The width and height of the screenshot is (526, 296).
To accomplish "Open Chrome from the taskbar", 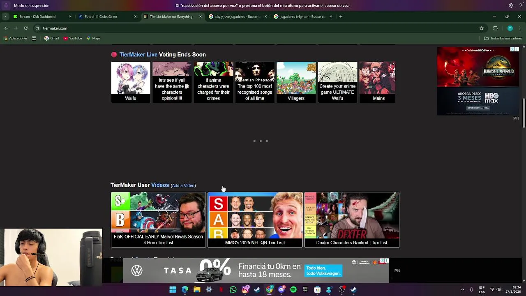I will 269,290.
